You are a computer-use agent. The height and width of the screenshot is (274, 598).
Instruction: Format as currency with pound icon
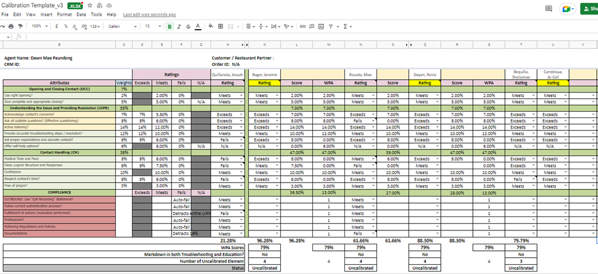pyautogui.click(x=56, y=26)
